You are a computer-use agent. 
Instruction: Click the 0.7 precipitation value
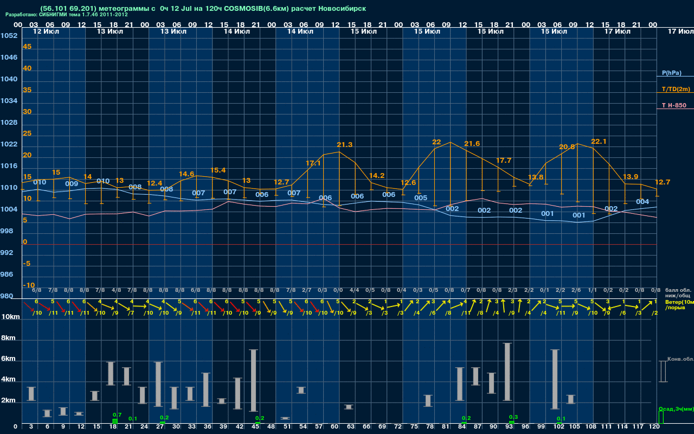pyautogui.click(x=117, y=415)
